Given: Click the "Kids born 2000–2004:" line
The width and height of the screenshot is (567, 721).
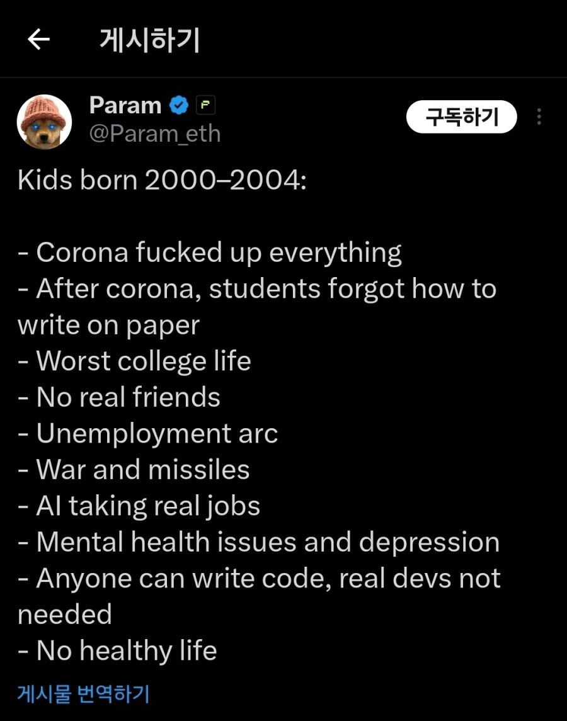Looking at the screenshot, I should pyautogui.click(x=163, y=180).
